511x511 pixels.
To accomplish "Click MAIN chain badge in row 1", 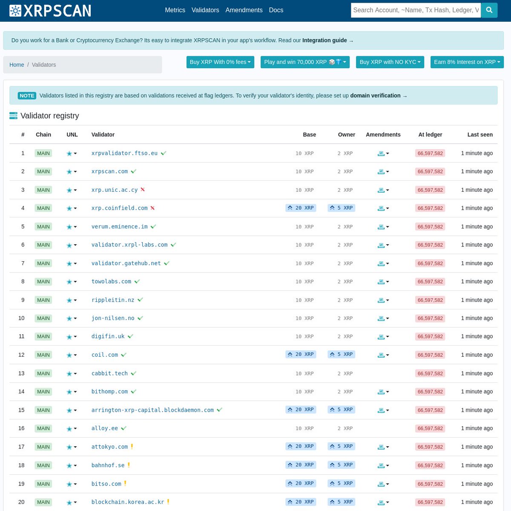I will (x=43, y=153).
